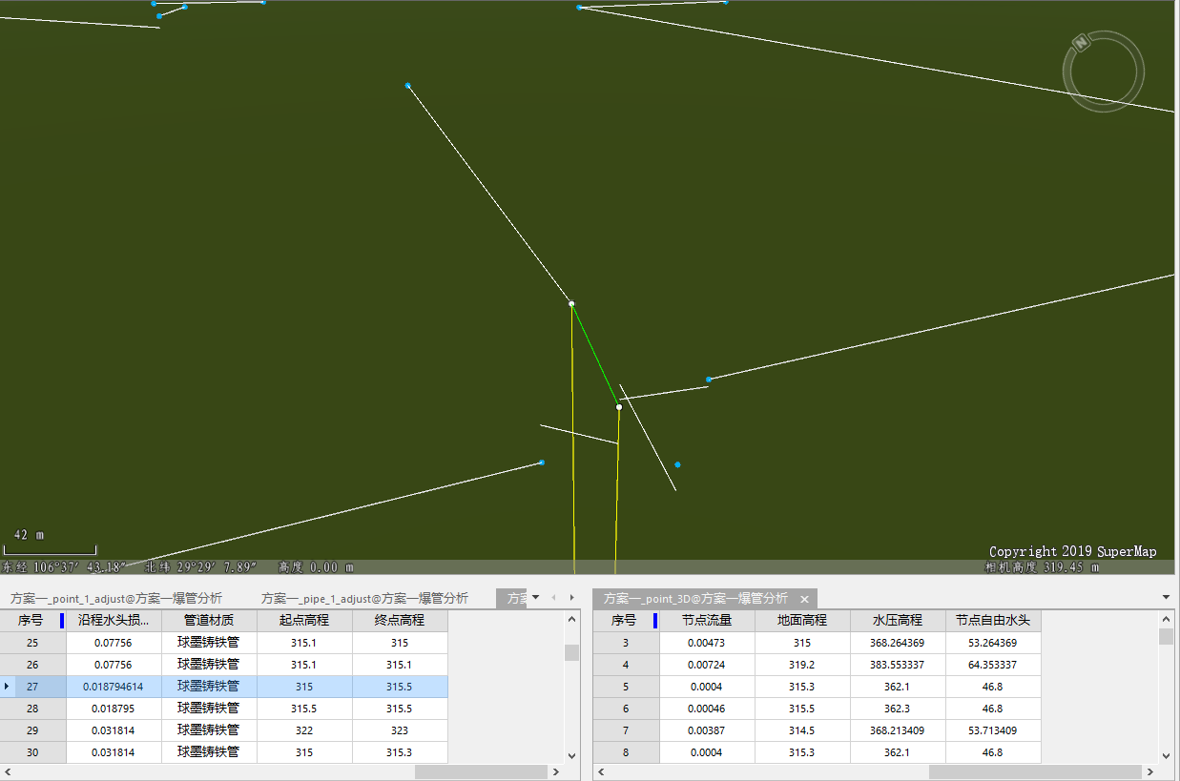Select the 节点自由水头 cell in row 4

point(992,664)
